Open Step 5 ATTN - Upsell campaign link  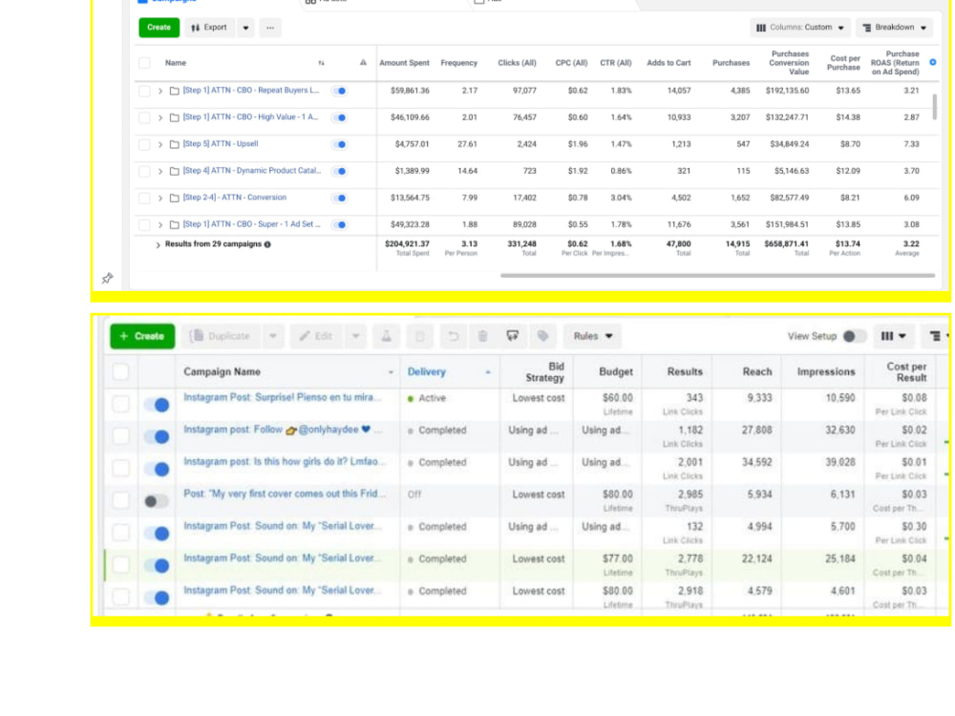click(x=221, y=144)
